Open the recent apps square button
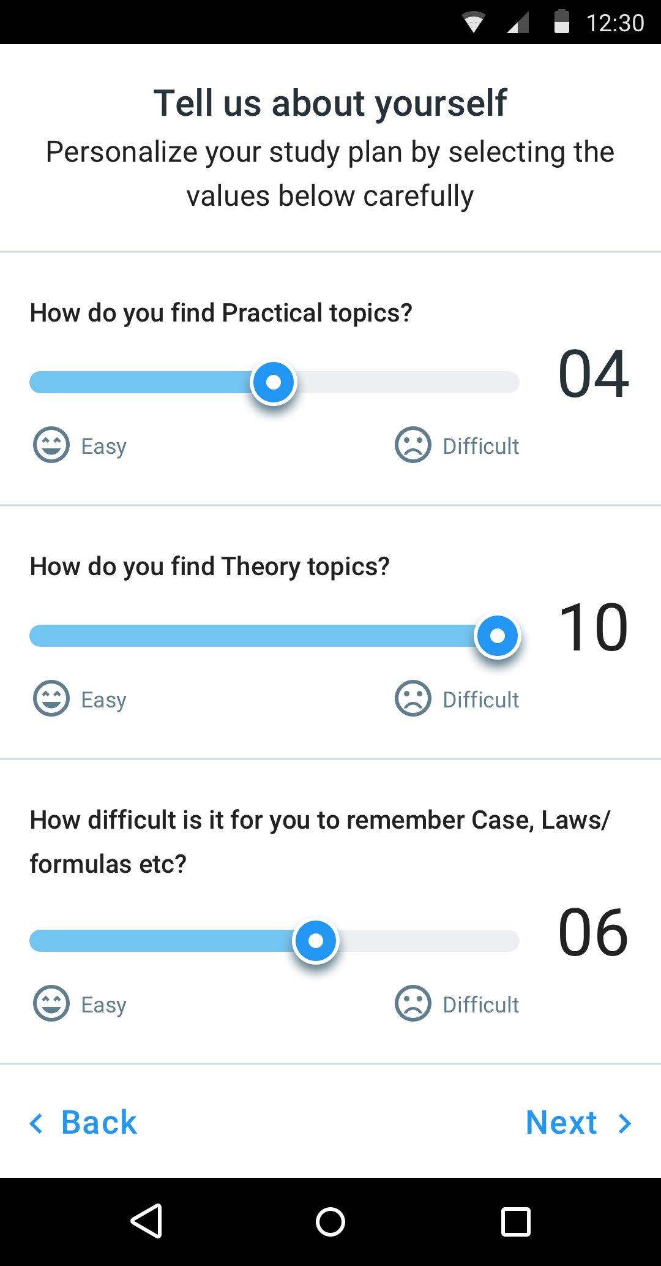The width and height of the screenshot is (661, 1266). click(515, 1222)
